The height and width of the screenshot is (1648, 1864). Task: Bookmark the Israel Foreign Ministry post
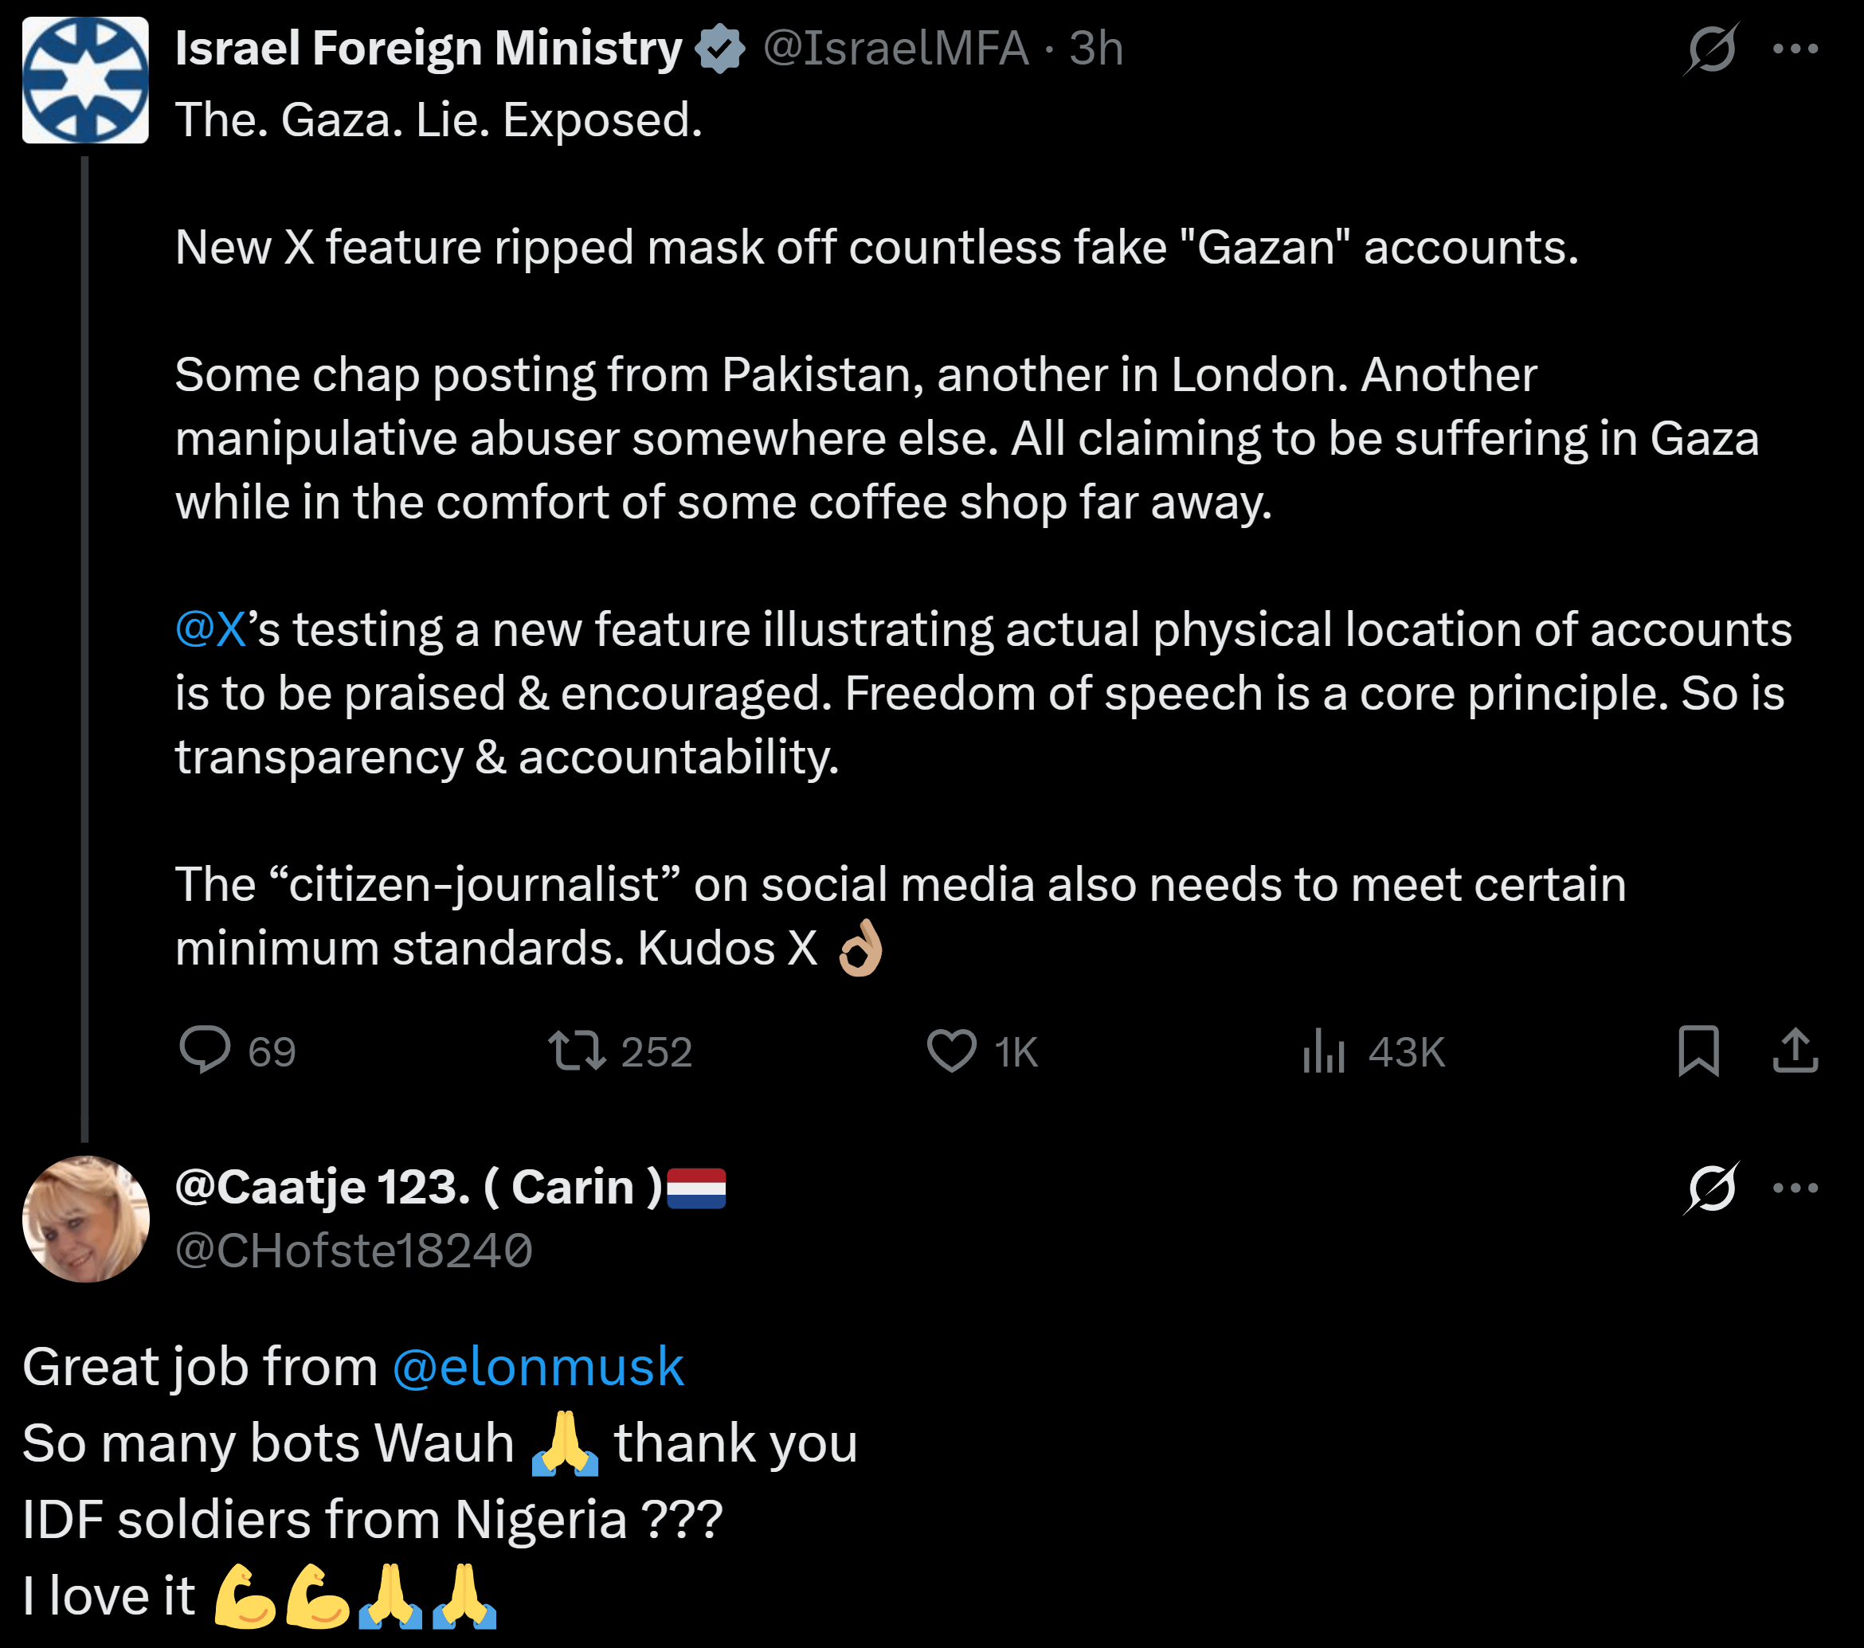pos(1698,1051)
